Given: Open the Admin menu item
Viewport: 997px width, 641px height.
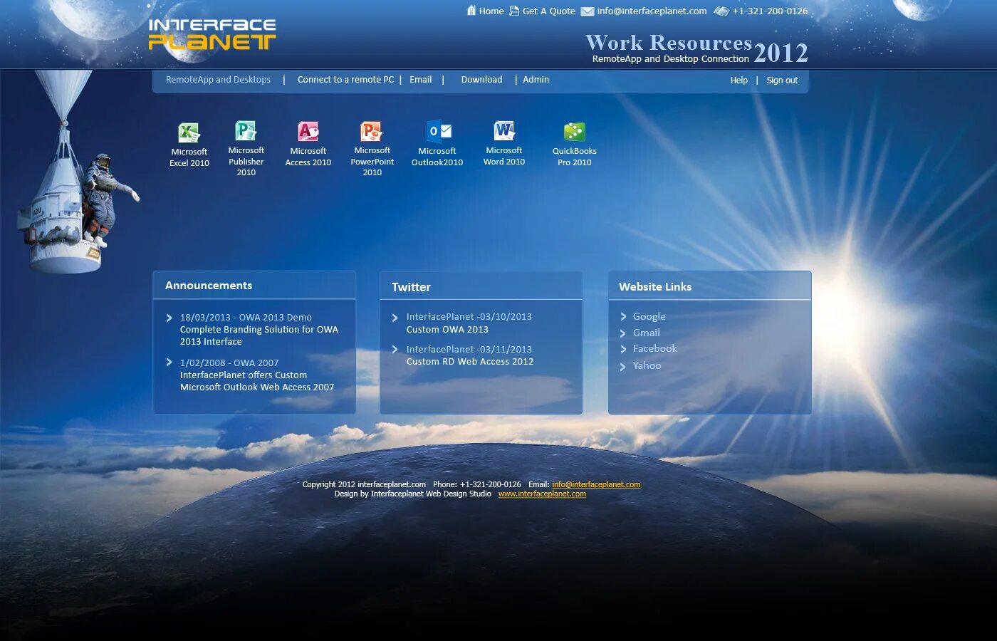Looking at the screenshot, I should coord(536,80).
